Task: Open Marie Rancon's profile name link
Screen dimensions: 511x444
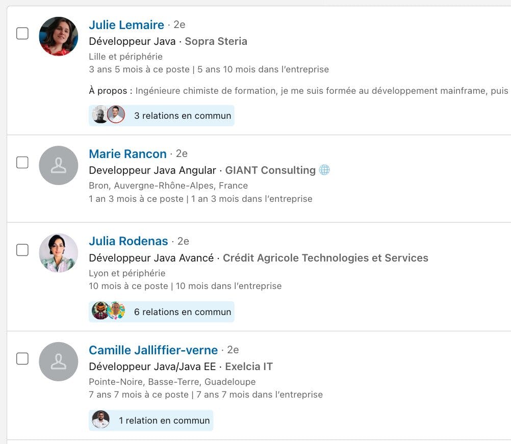Action: pos(127,154)
